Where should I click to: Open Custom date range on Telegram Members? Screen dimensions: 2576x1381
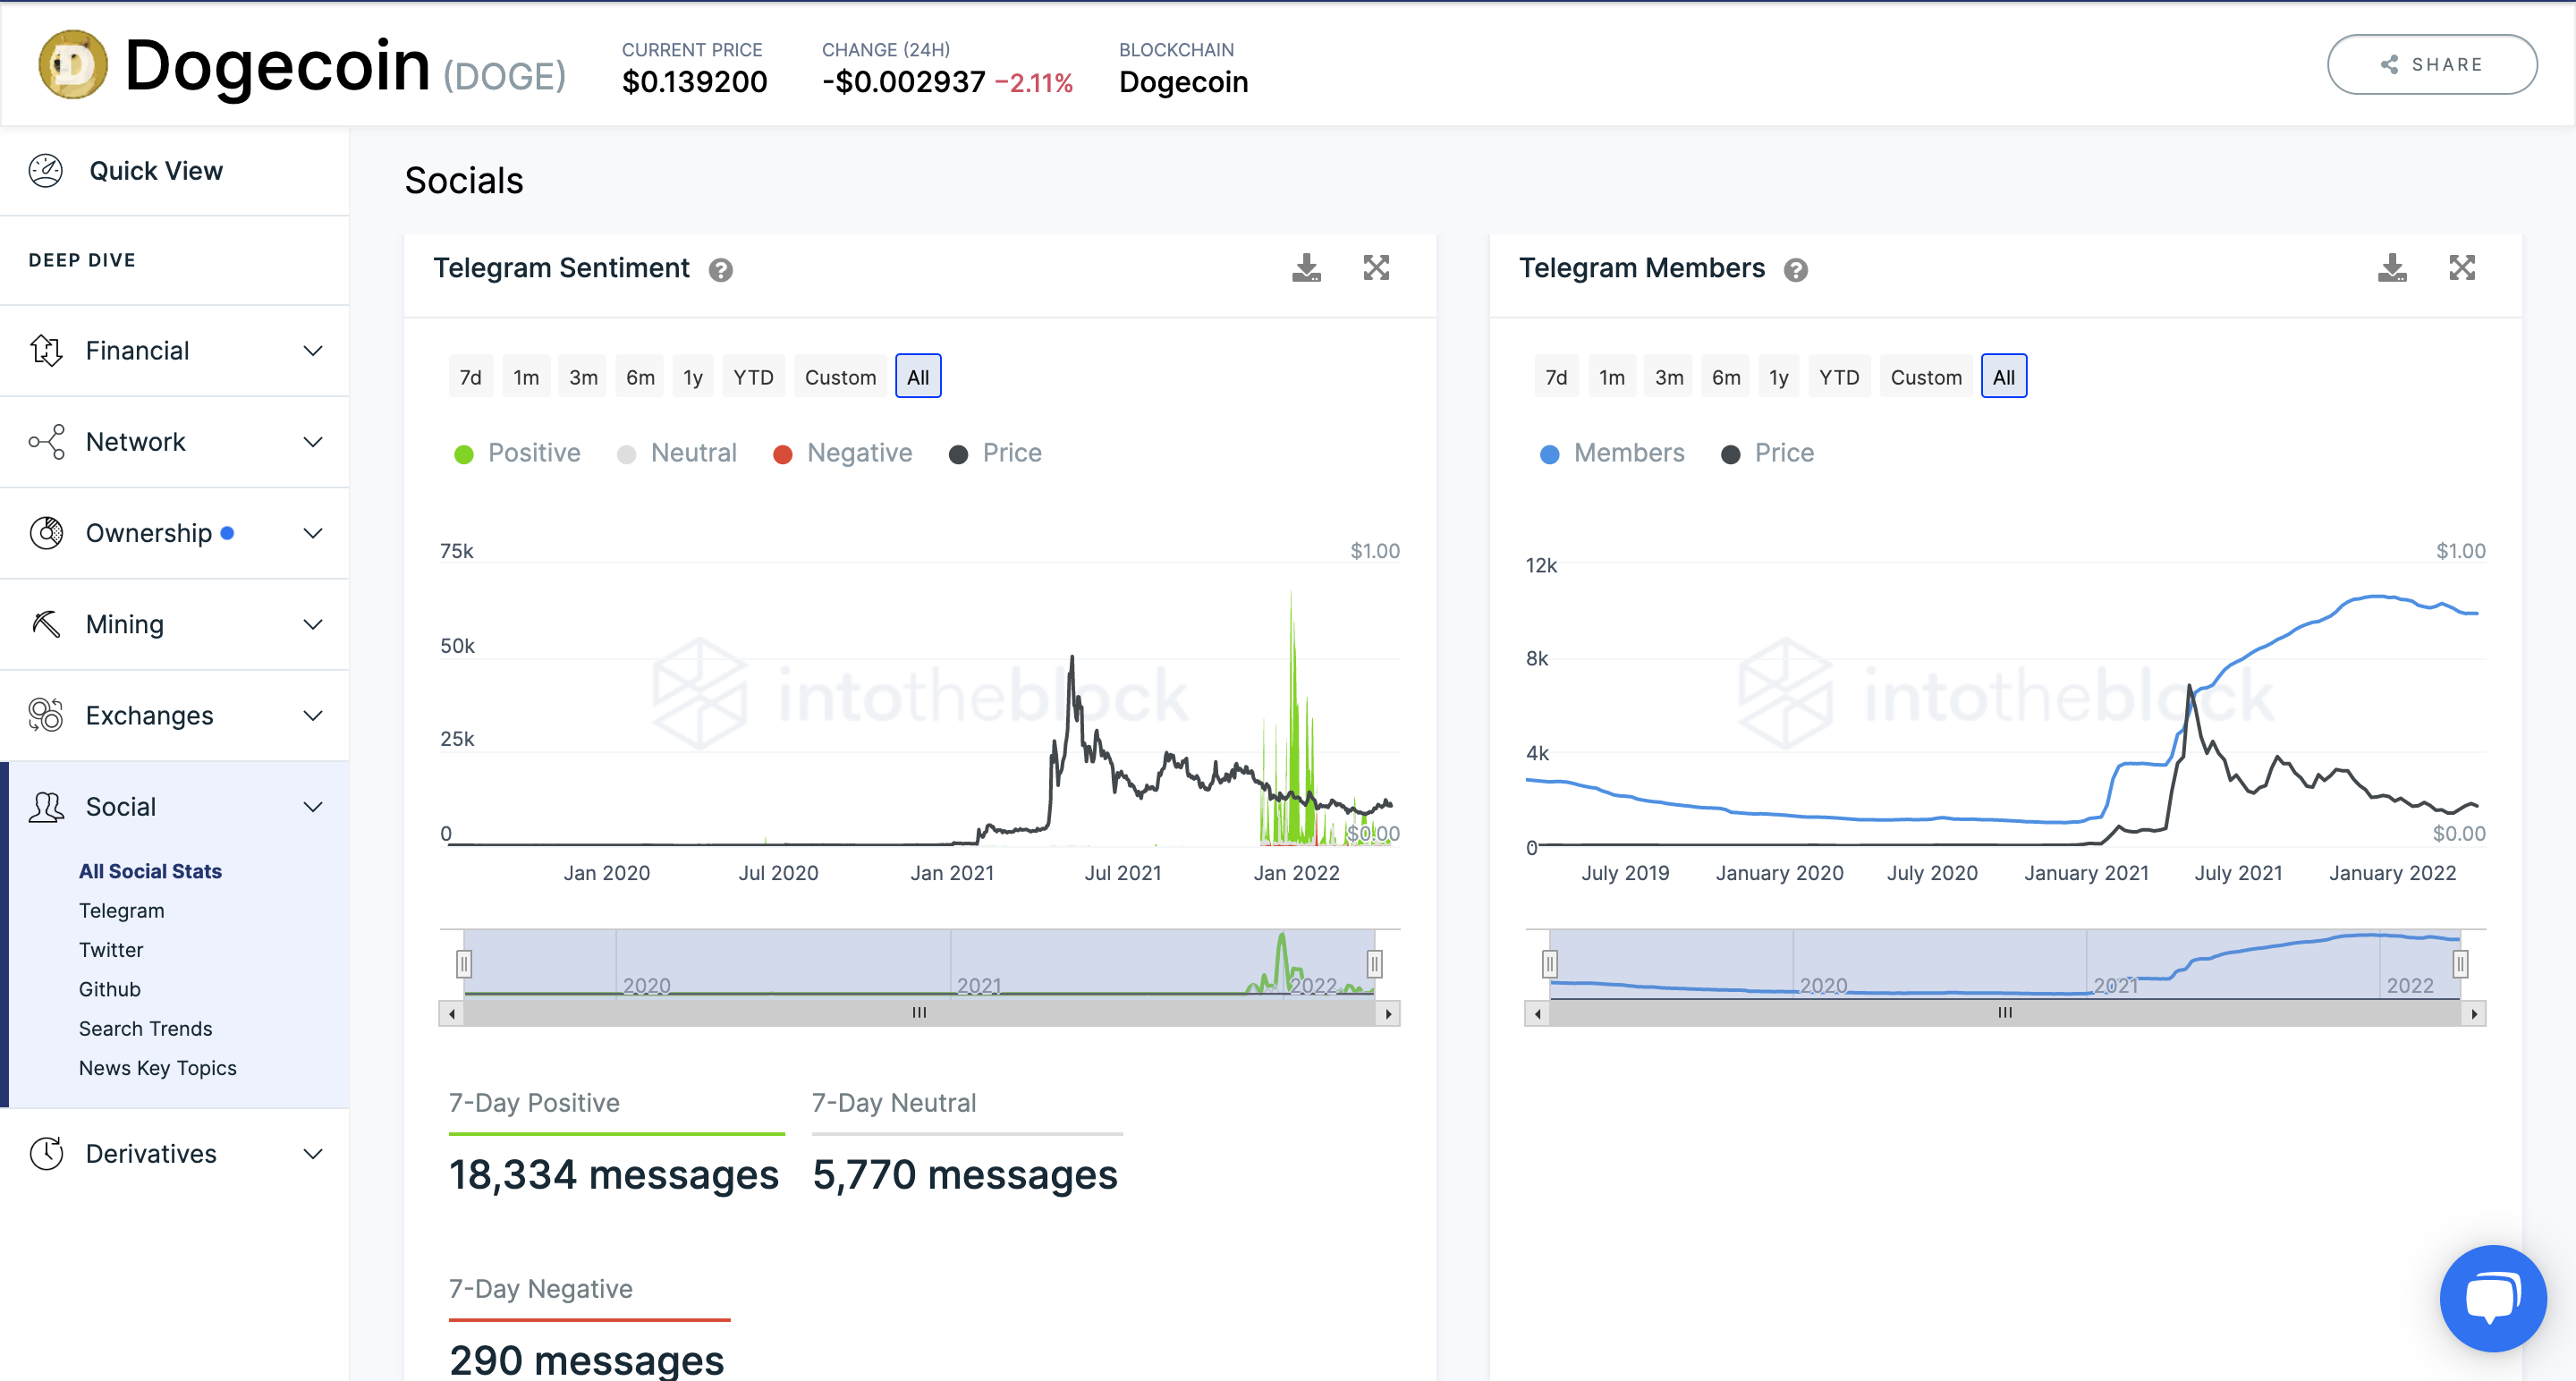(1926, 377)
